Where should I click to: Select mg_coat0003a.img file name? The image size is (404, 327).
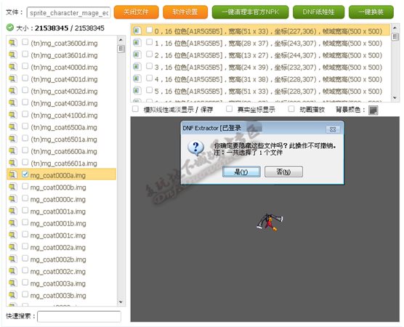coord(57,283)
